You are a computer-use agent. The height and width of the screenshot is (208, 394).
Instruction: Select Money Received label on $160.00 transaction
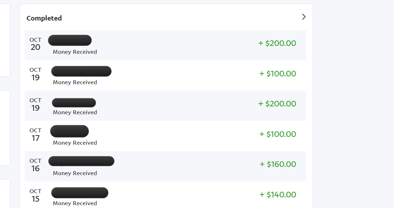click(75, 173)
